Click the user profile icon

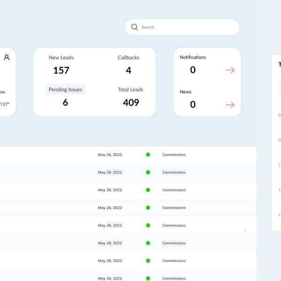coord(7,58)
